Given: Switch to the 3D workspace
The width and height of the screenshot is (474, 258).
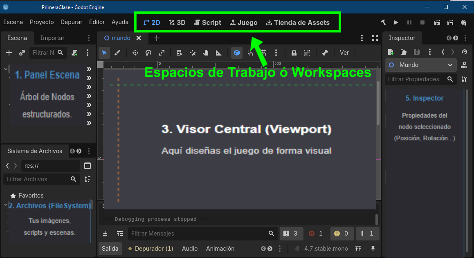Looking at the screenshot, I should (177, 22).
